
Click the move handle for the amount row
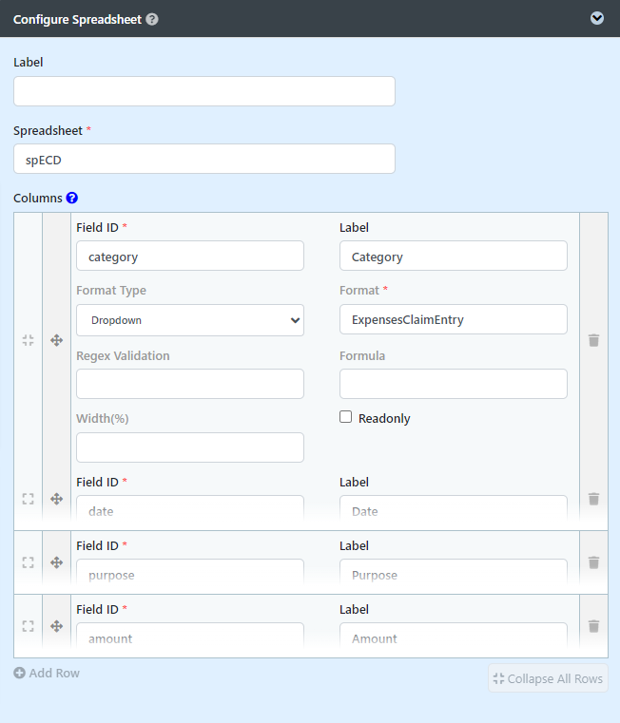pyautogui.click(x=56, y=626)
